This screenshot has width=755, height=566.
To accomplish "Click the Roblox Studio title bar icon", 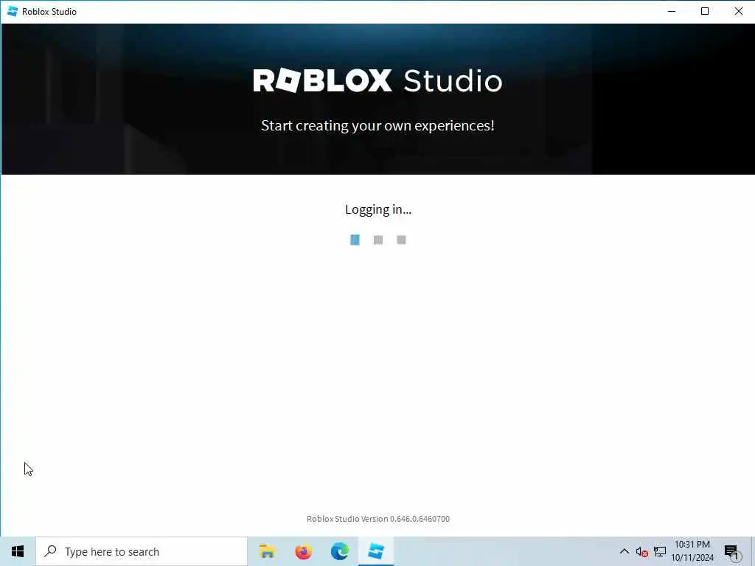I will [13, 11].
